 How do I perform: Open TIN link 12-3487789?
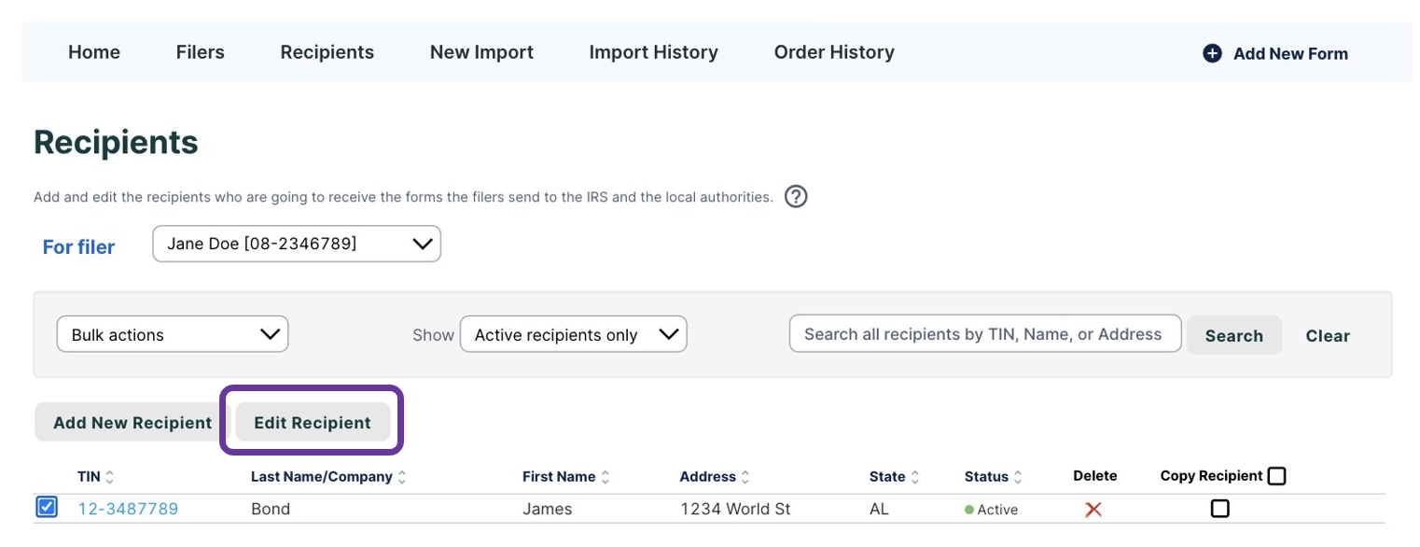(x=128, y=509)
